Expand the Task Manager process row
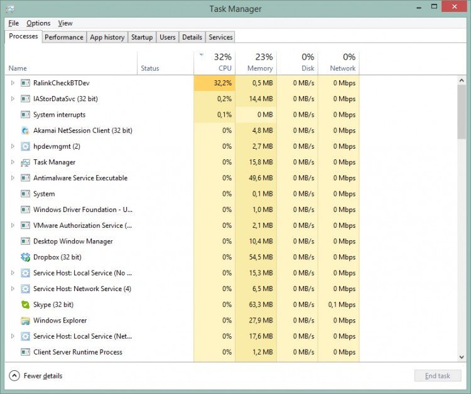 13,162
